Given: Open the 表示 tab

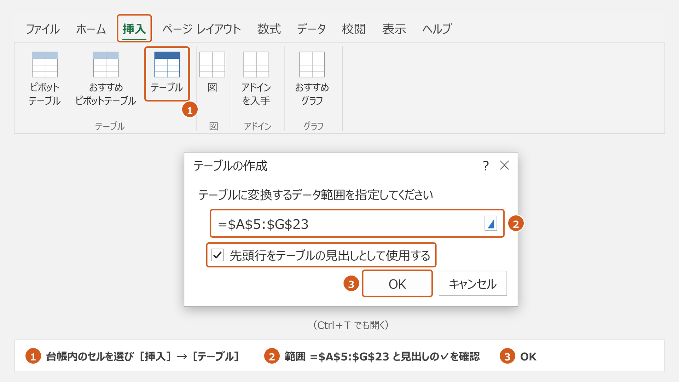Looking at the screenshot, I should click(394, 29).
